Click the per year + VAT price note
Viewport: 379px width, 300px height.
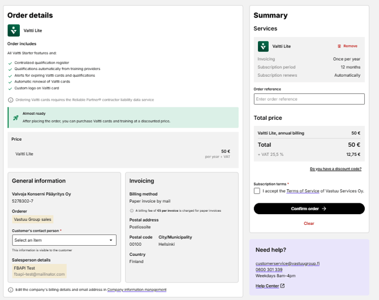(x=218, y=156)
